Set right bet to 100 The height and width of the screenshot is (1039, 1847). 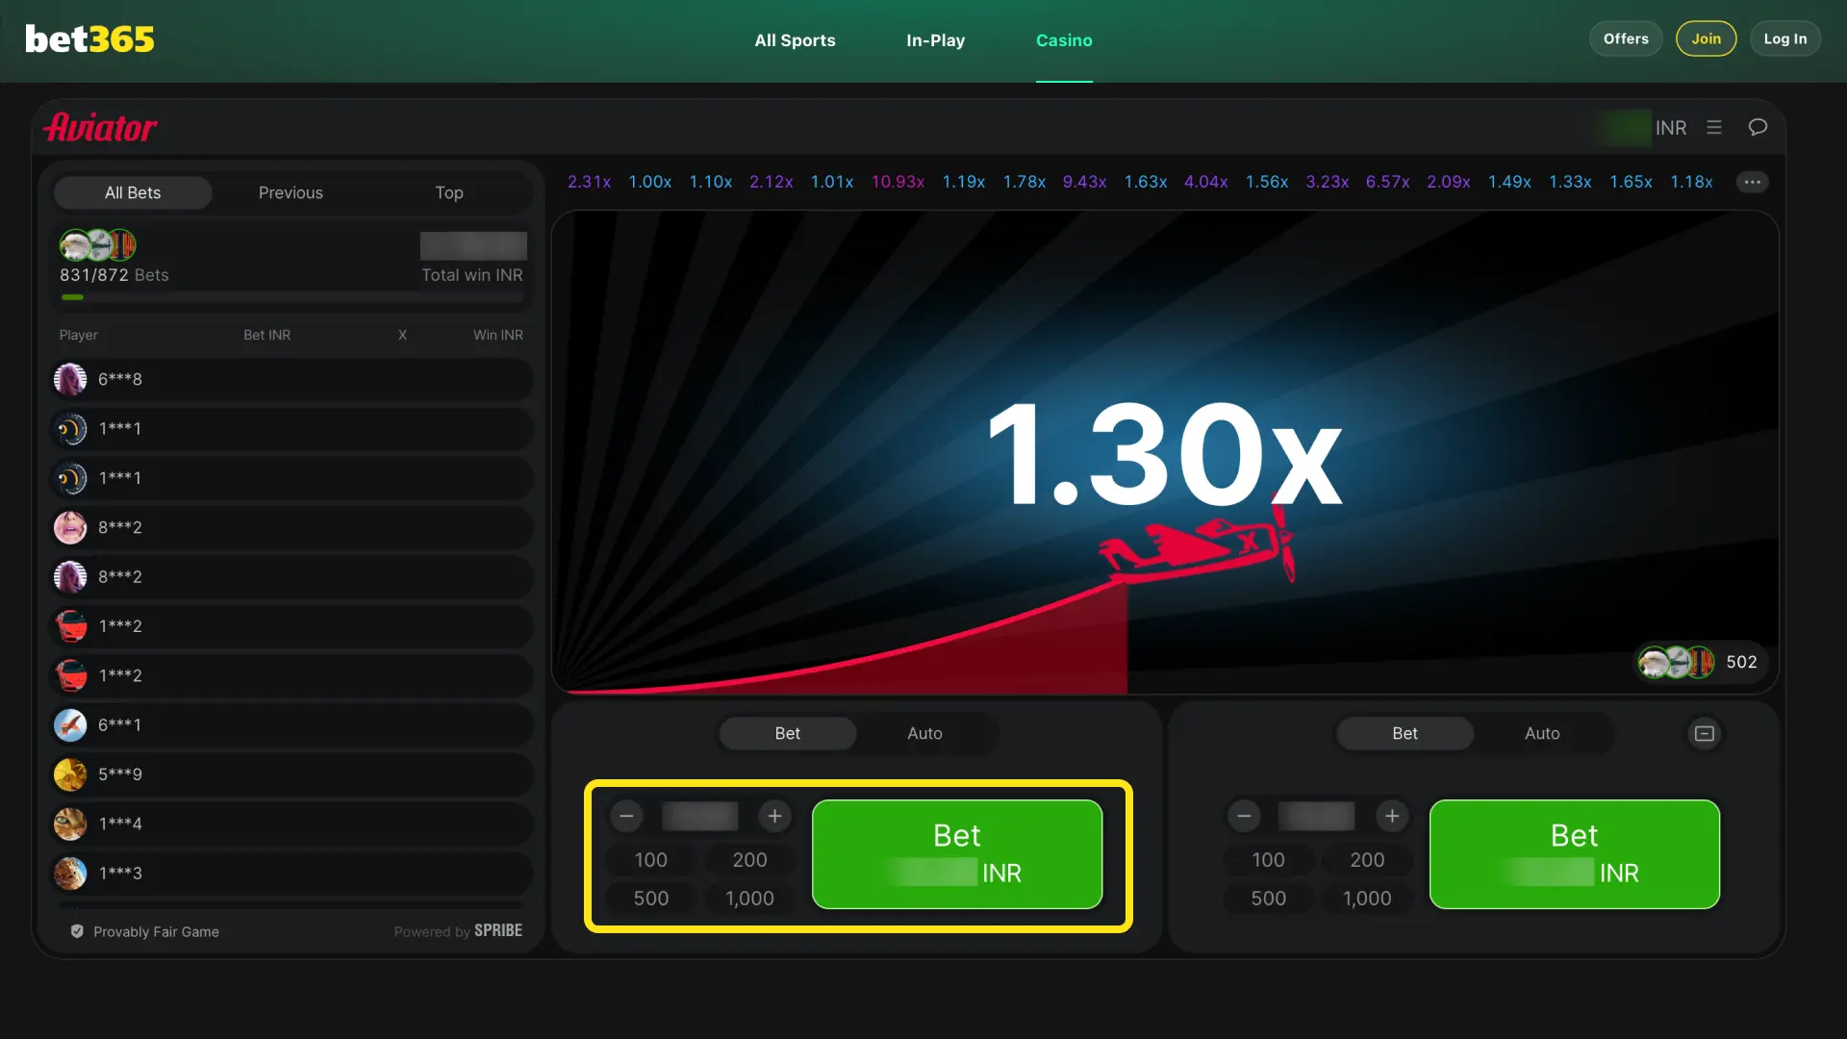point(1269,860)
